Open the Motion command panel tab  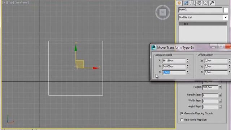tap(199, 3)
